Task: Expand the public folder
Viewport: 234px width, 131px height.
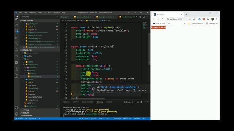Action: click(x=30, y=56)
